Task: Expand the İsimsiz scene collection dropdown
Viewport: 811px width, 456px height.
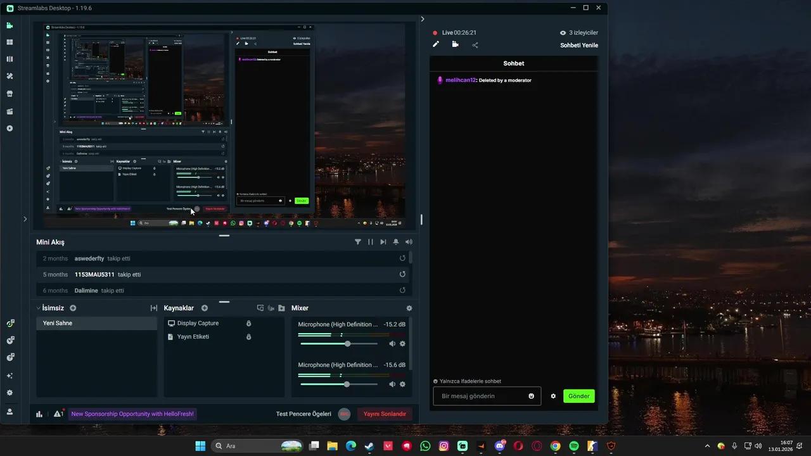Action: [x=38, y=308]
